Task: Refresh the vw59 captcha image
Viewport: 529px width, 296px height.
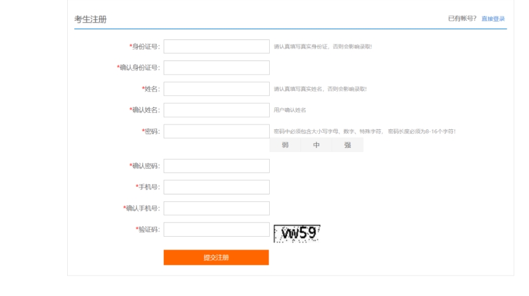Action: pyautogui.click(x=297, y=233)
